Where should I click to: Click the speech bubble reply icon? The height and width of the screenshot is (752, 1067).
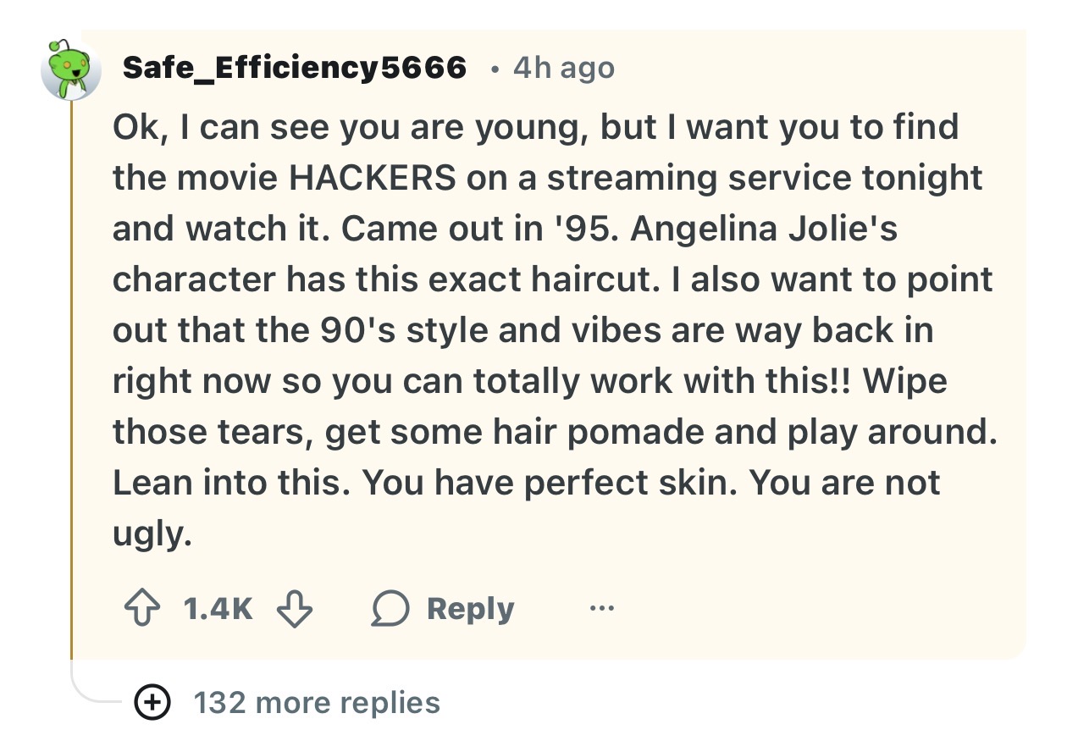pos(389,610)
